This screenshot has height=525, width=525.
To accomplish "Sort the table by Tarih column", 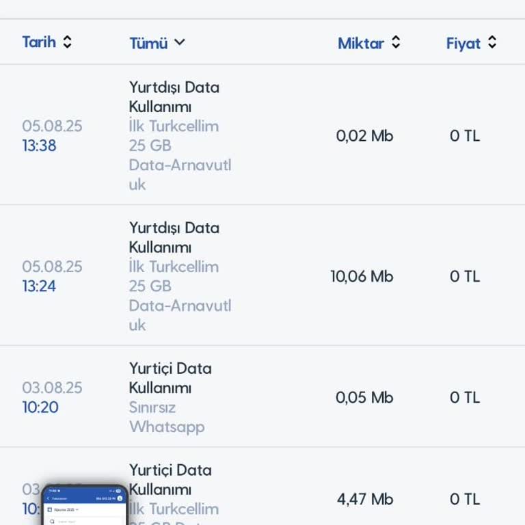I will 38,42.
